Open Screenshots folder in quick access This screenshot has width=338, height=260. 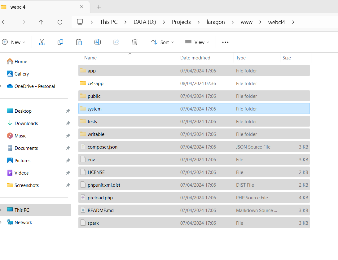coord(23,185)
